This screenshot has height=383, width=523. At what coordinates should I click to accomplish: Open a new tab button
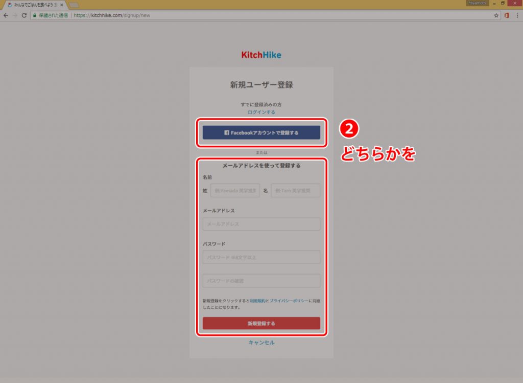pyautogui.click(x=74, y=5)
